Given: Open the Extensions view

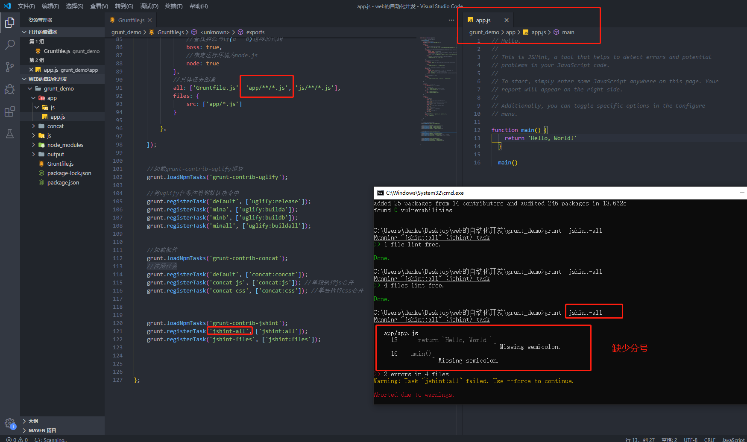Looking at the screenshot, I should coord(9,111).
